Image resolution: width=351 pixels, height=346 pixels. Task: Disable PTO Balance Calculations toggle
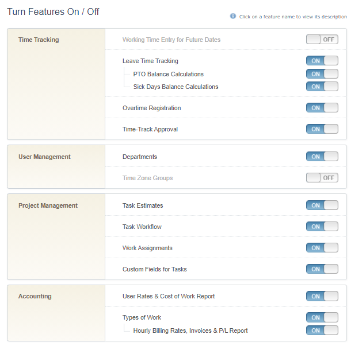(x=322, y=74)
